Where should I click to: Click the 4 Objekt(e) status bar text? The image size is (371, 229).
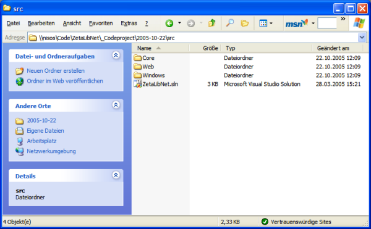point(17,222)
